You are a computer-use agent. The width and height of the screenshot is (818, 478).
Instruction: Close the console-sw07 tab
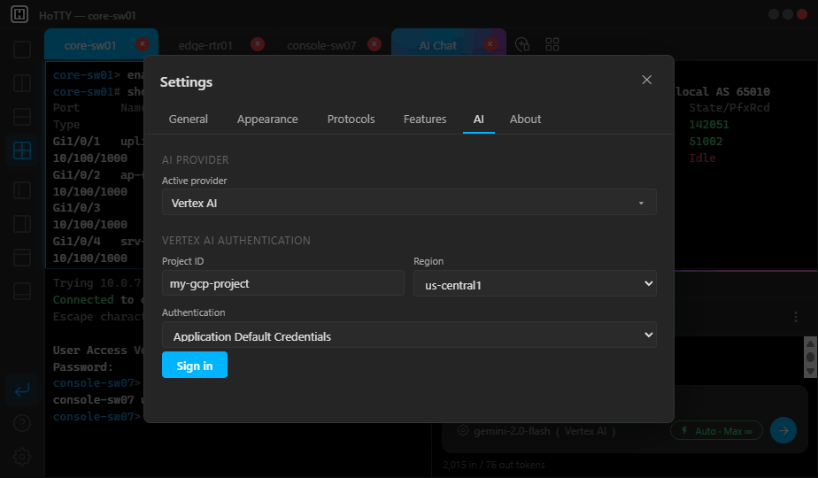pos(374,44)
